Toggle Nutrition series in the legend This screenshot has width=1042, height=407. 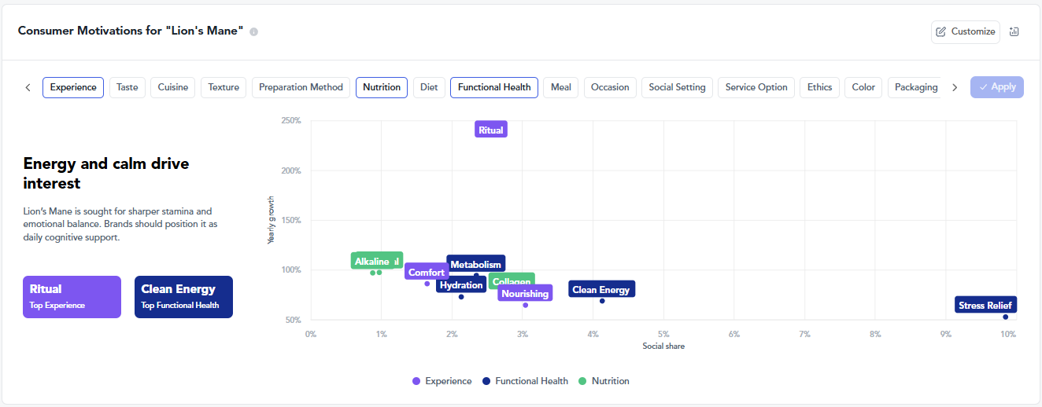[x=603, y=381]
